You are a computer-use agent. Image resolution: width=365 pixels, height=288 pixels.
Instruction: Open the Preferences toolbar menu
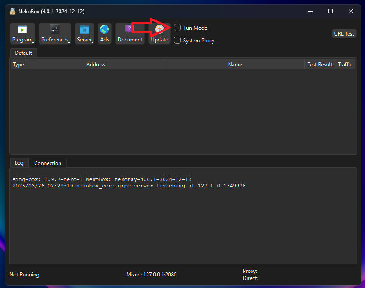(55, 33)
